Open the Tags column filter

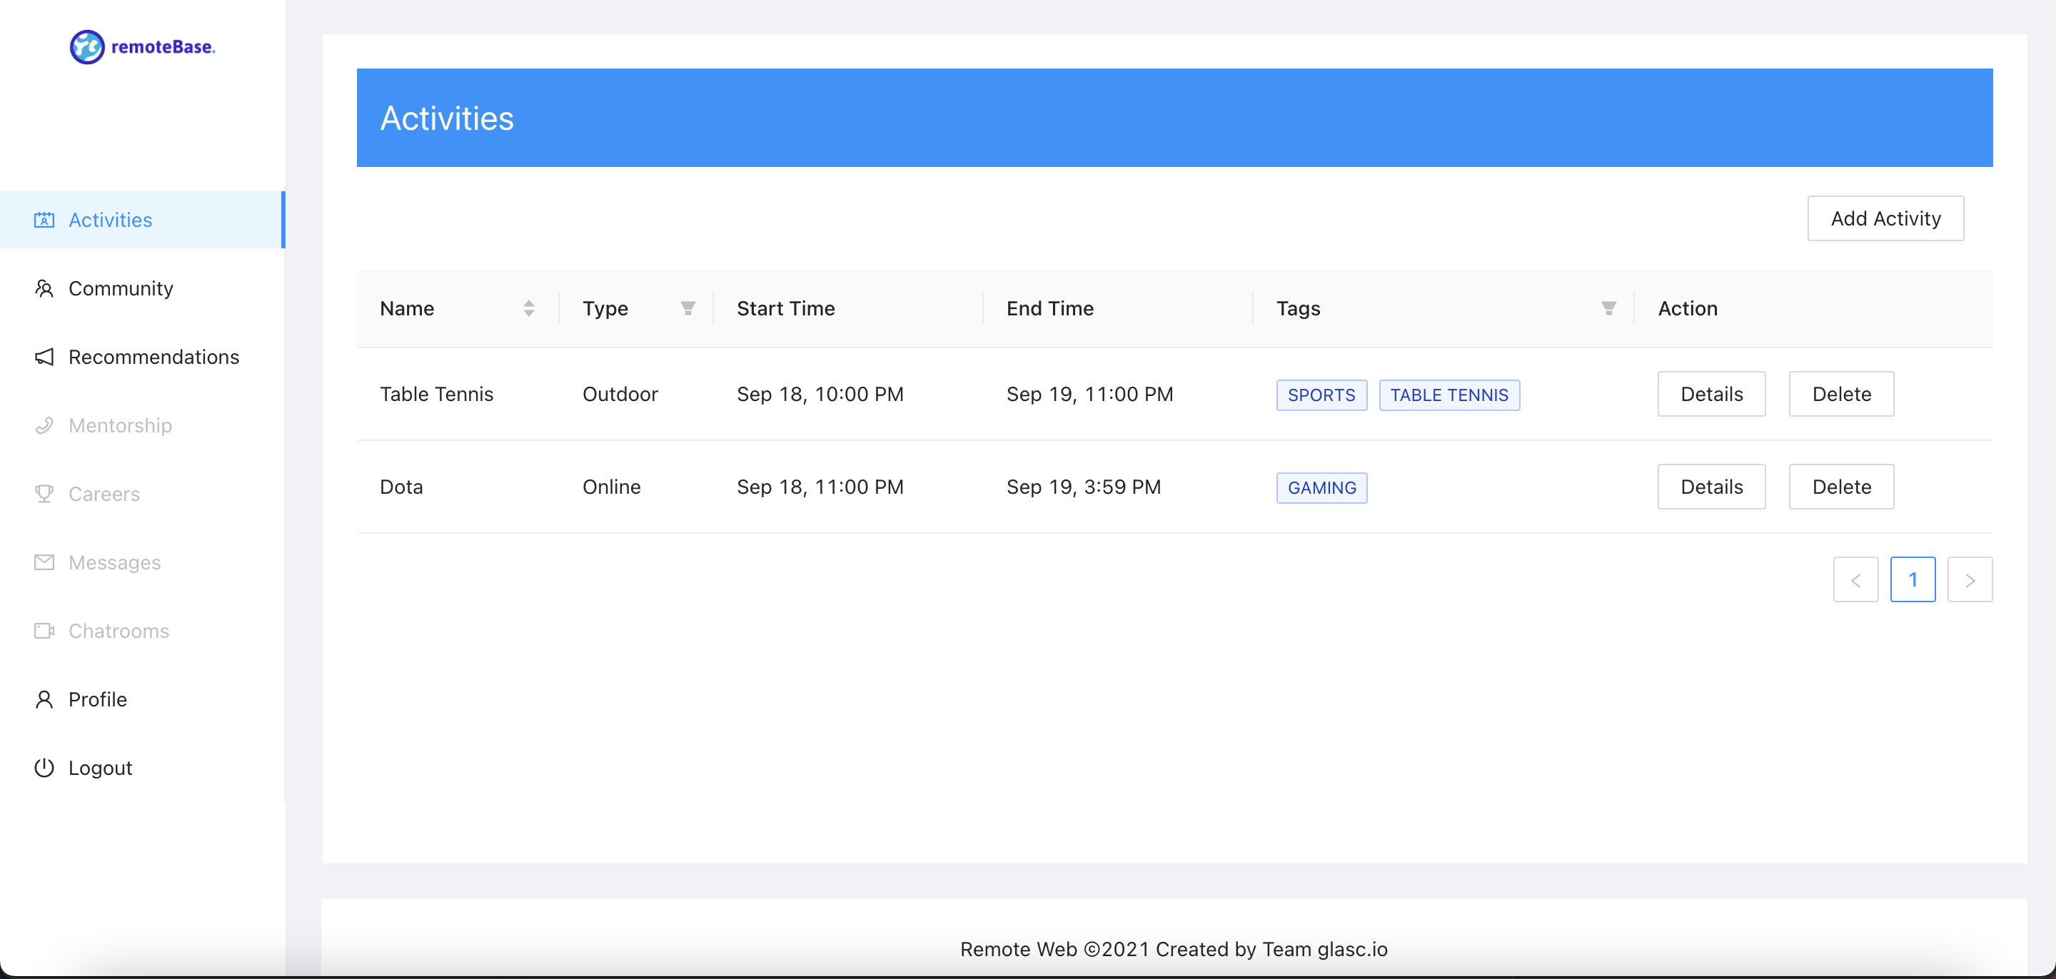tap(1608, 309)
